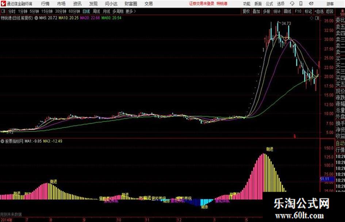
Task: Click the MA3: -12.49 indicator value
Action: [53, 141]
